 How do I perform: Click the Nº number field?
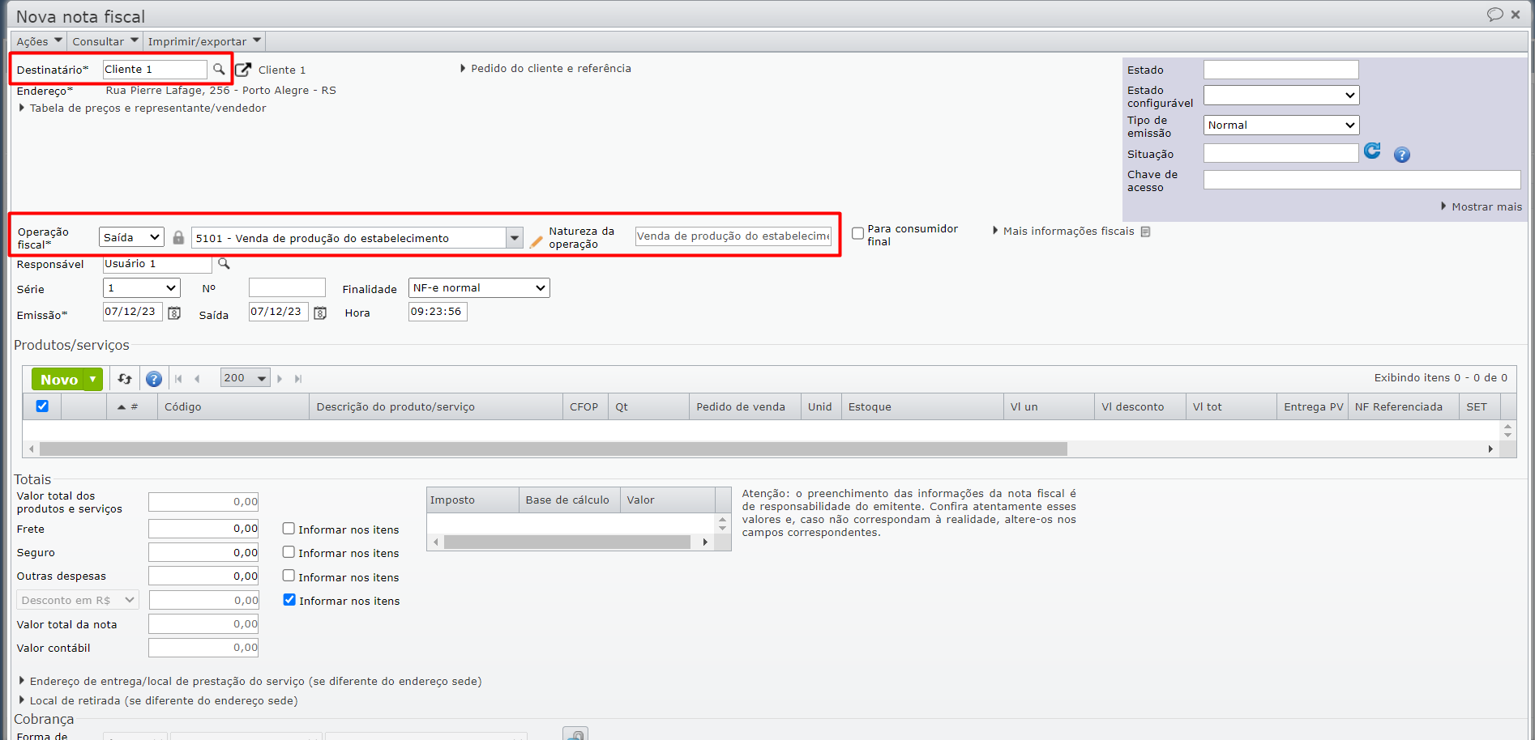point(287,288)
